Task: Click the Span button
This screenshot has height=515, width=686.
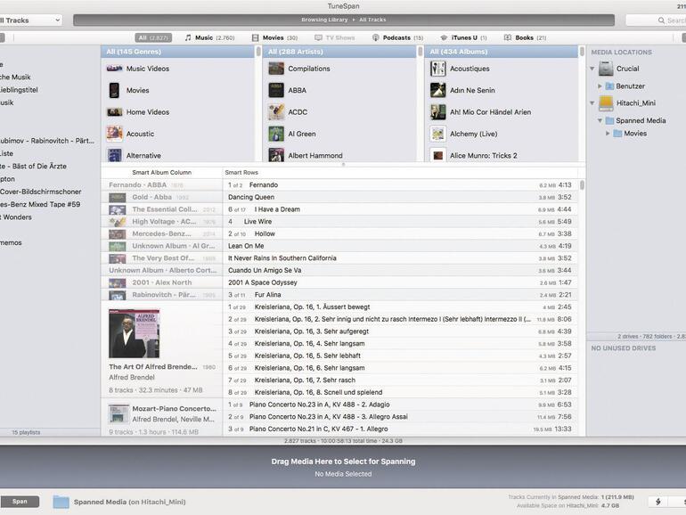Action: pyautogui.click(x=20, y=502)
